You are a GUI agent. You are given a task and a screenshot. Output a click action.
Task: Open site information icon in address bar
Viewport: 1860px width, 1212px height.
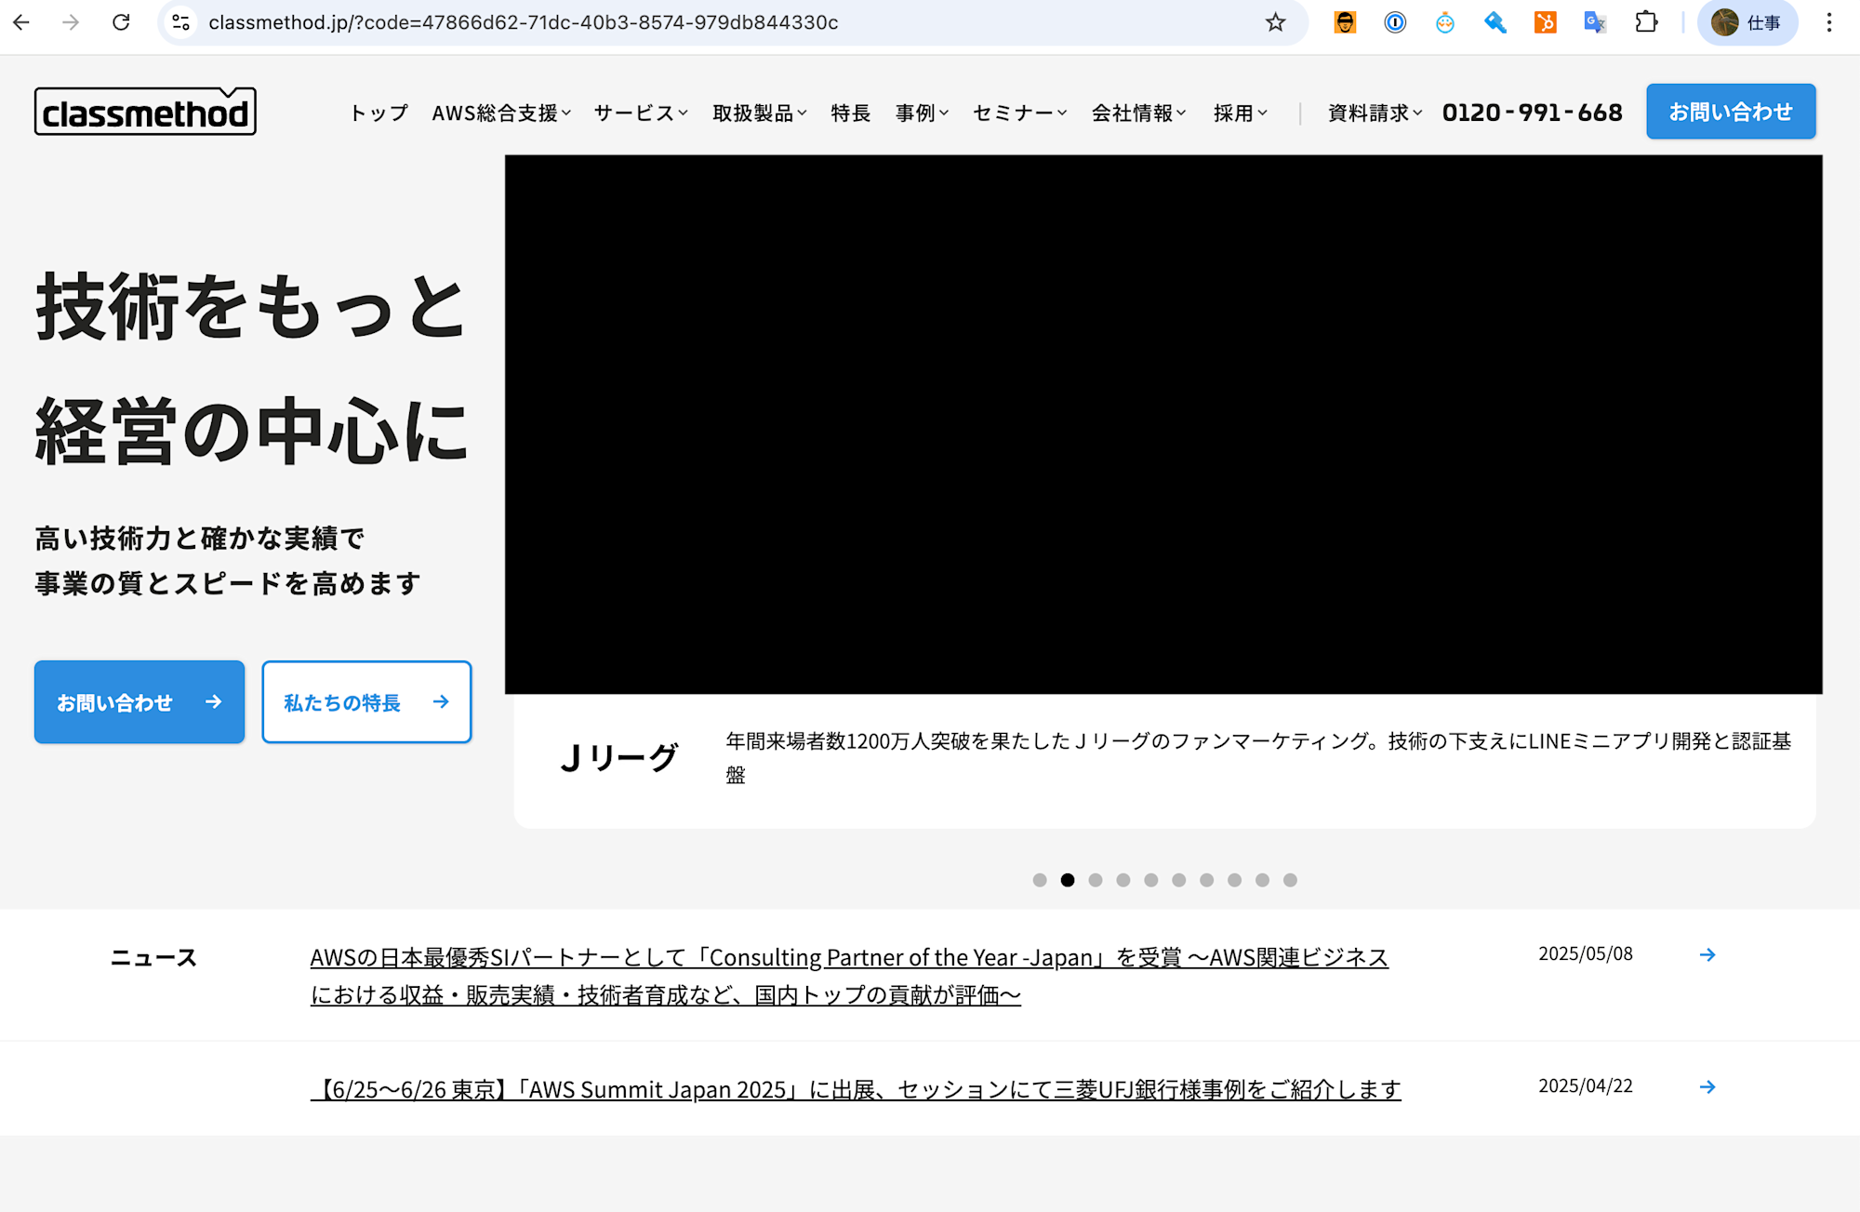[181, 22]
